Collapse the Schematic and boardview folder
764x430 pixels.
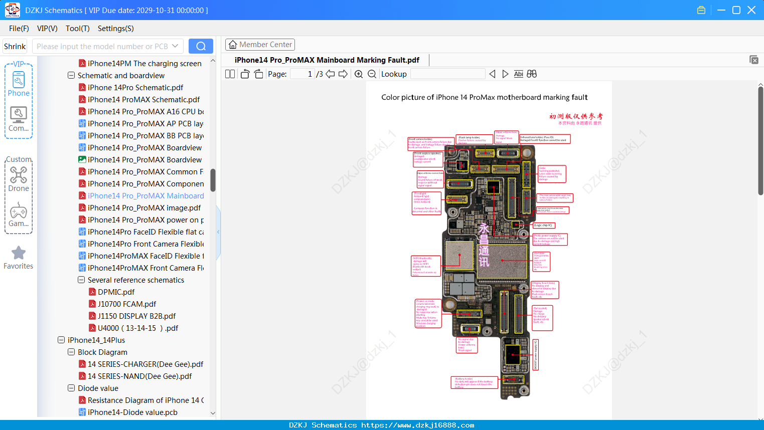[x=71, y=76]
